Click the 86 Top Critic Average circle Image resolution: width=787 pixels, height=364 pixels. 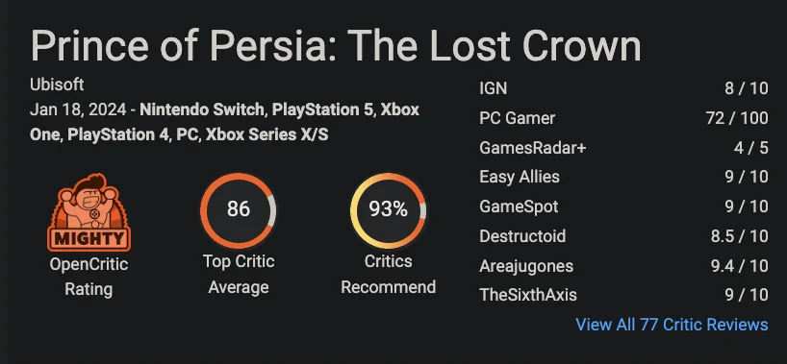pos(238,210)
